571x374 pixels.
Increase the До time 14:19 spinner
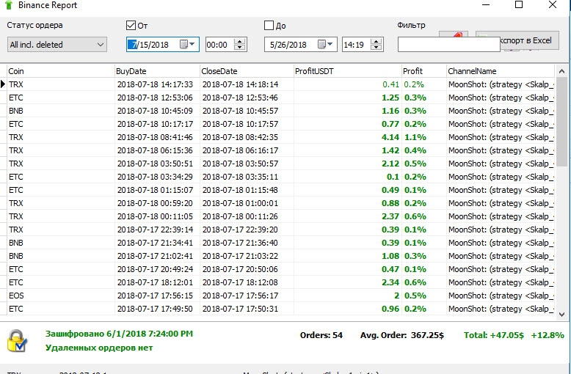[377, 41]
